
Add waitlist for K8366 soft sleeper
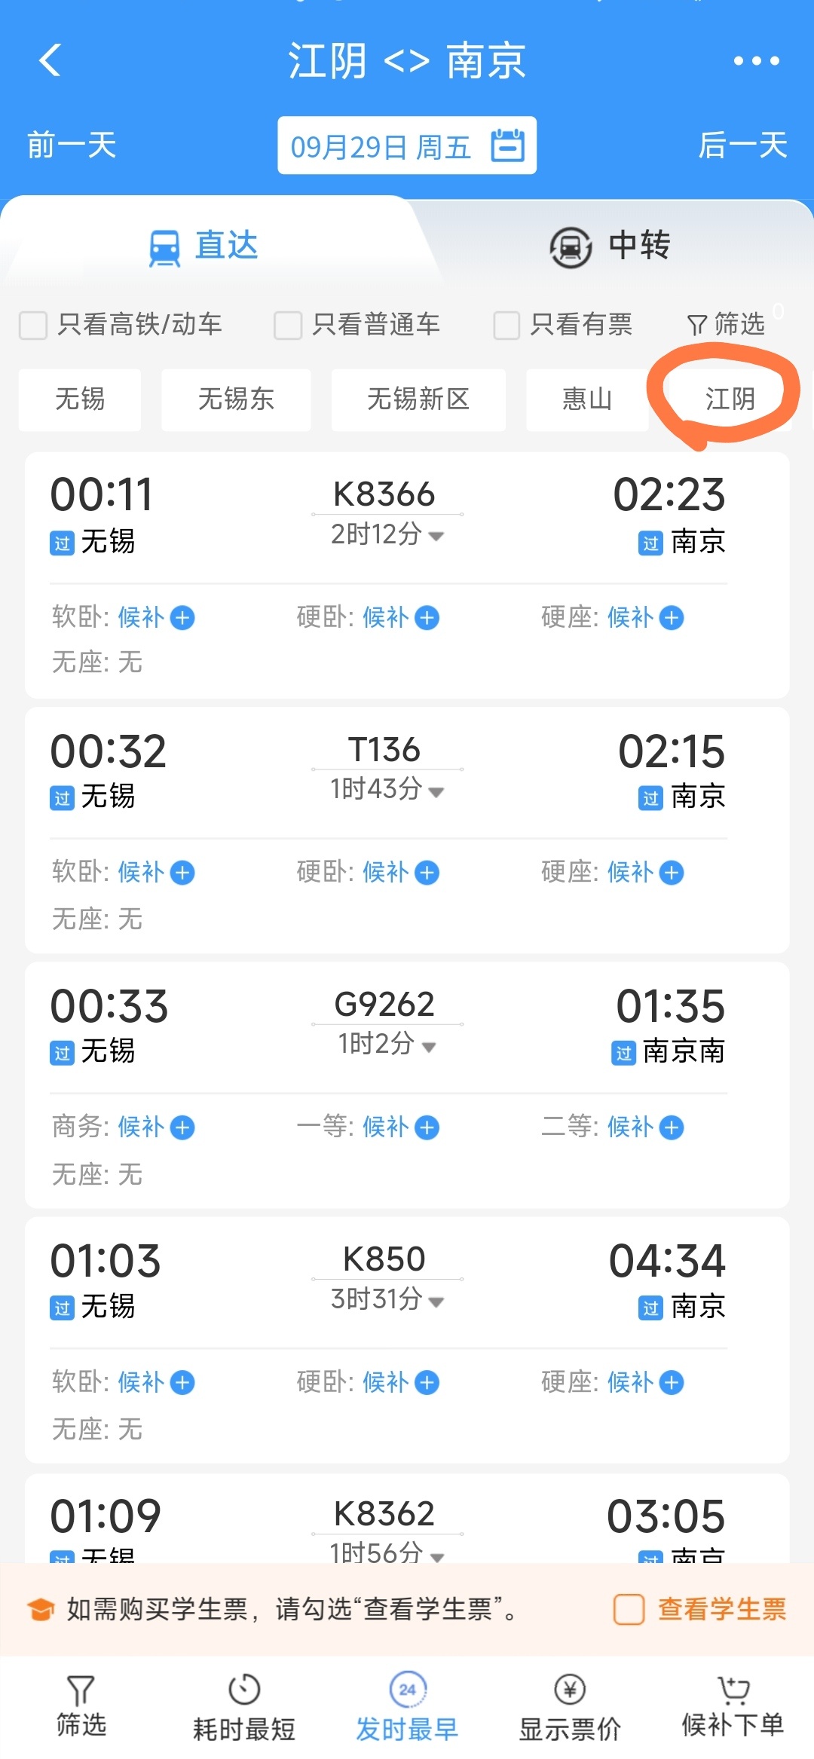(x=182, y=618)
